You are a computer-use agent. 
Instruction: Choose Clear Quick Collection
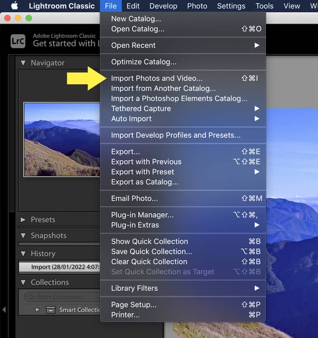183,262
